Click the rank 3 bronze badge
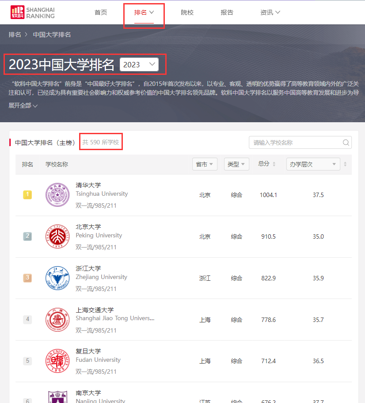Screen dimensions: 365x403 coord(27,278)
